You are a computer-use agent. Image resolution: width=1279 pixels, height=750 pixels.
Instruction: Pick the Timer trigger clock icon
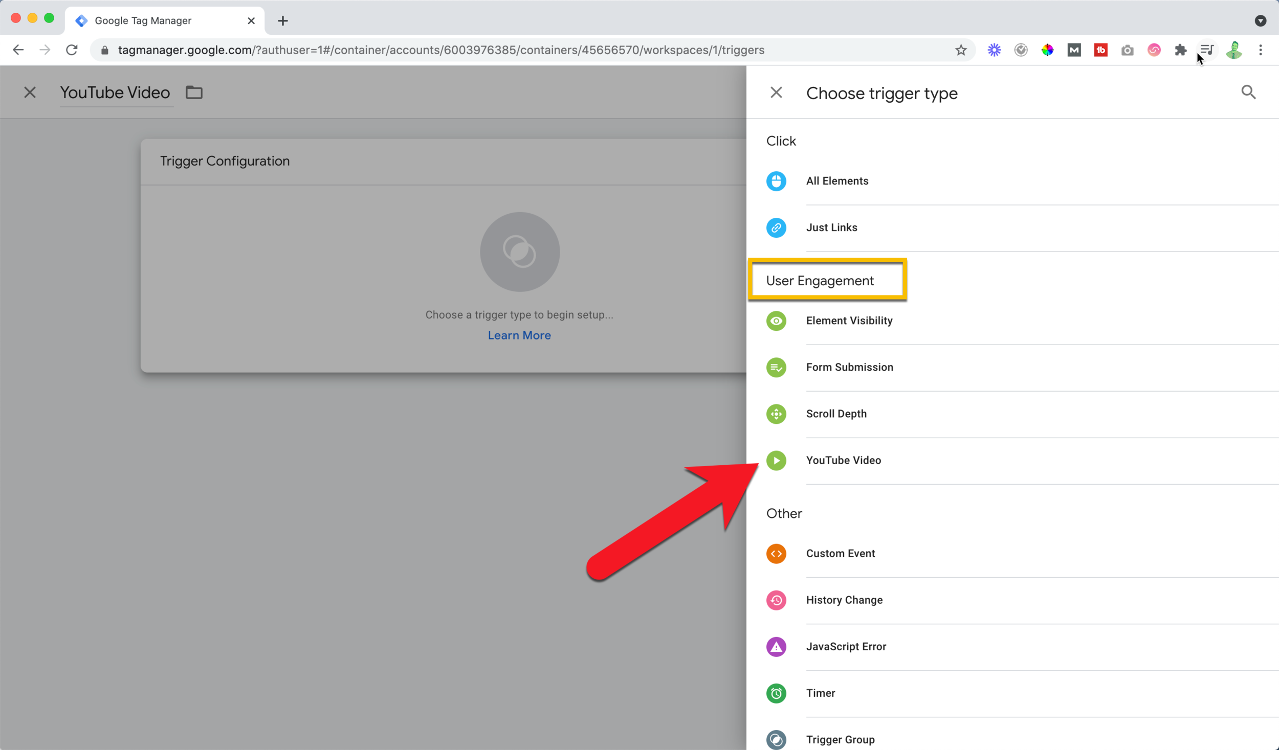776,693
